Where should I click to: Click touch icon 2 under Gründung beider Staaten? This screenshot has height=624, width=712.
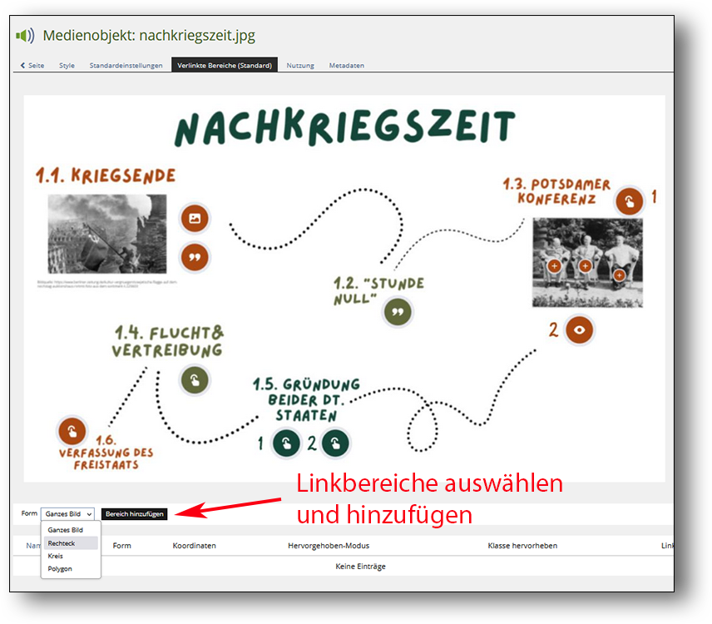335,443
